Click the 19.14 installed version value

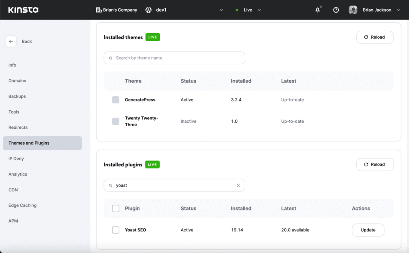click(x=237, y=230)
